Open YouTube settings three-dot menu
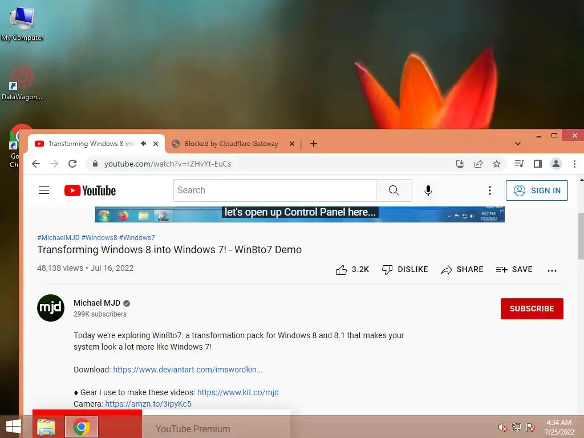The image size is (584, 438). (490, 190)
